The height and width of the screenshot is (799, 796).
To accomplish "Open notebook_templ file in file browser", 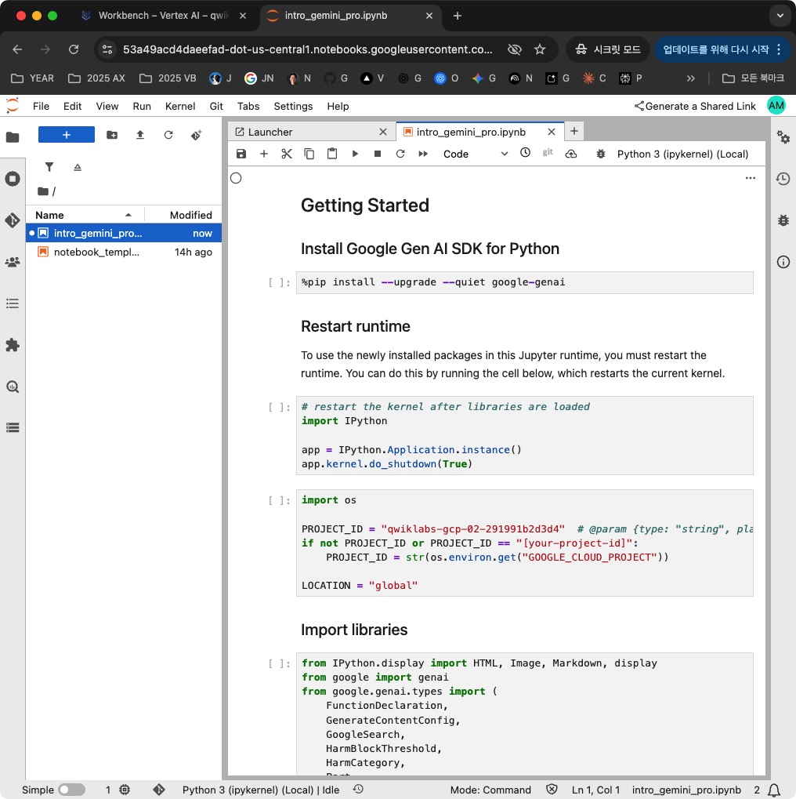I will [x=96, y=252].
